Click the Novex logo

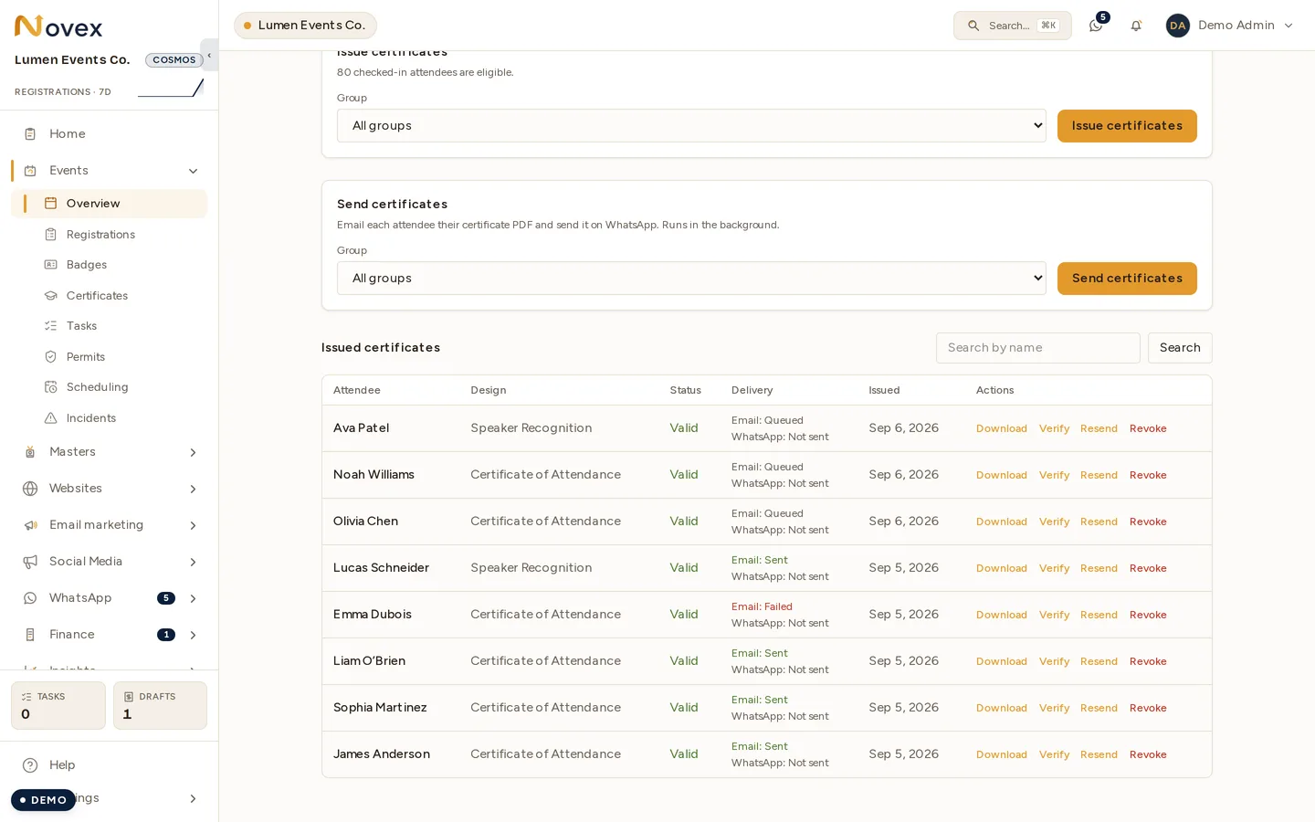(58, 26)
